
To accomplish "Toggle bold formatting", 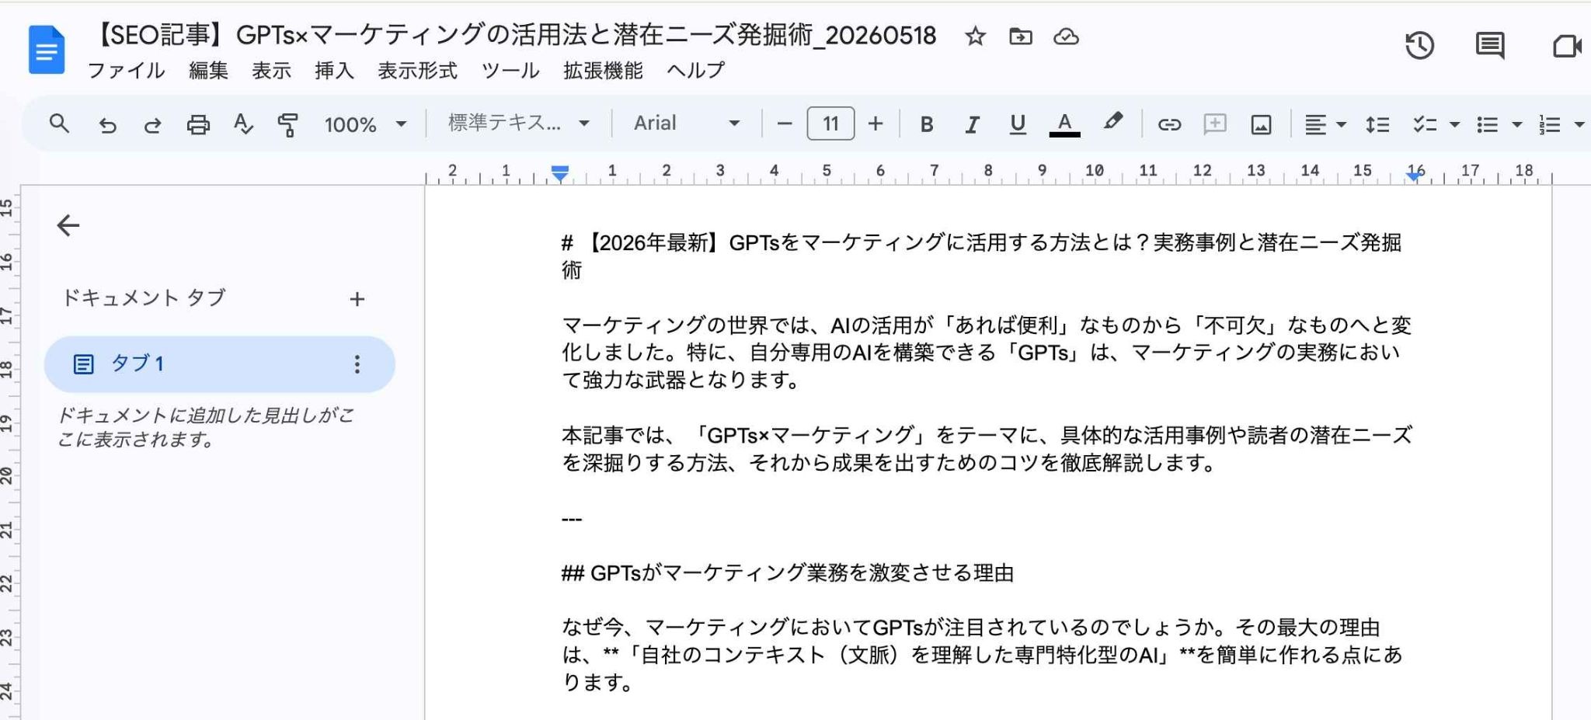I will (926, 124).
